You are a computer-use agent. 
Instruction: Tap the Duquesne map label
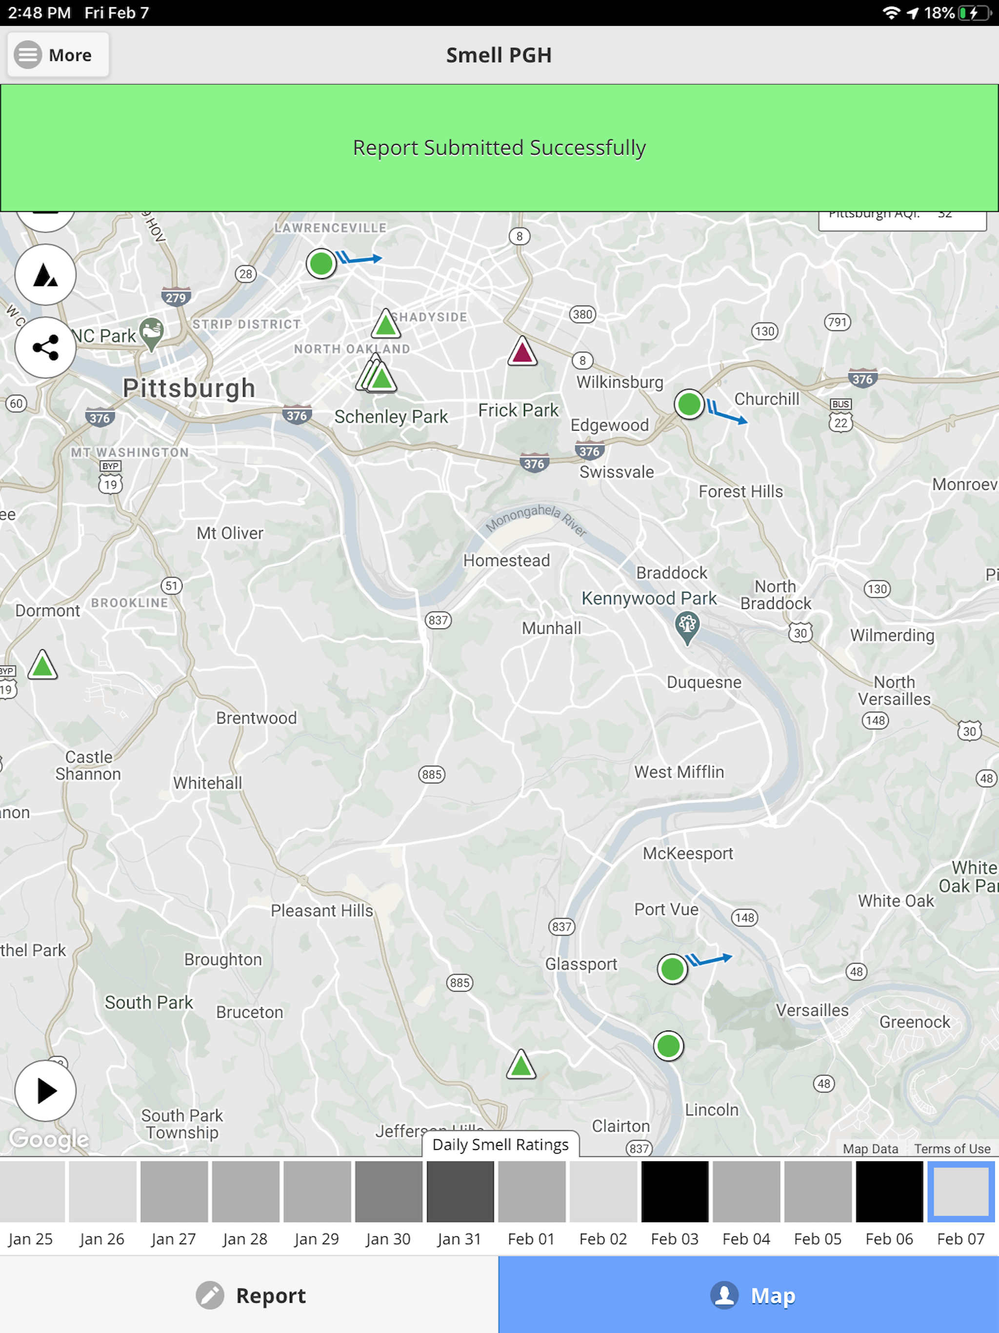coord(704,682)
